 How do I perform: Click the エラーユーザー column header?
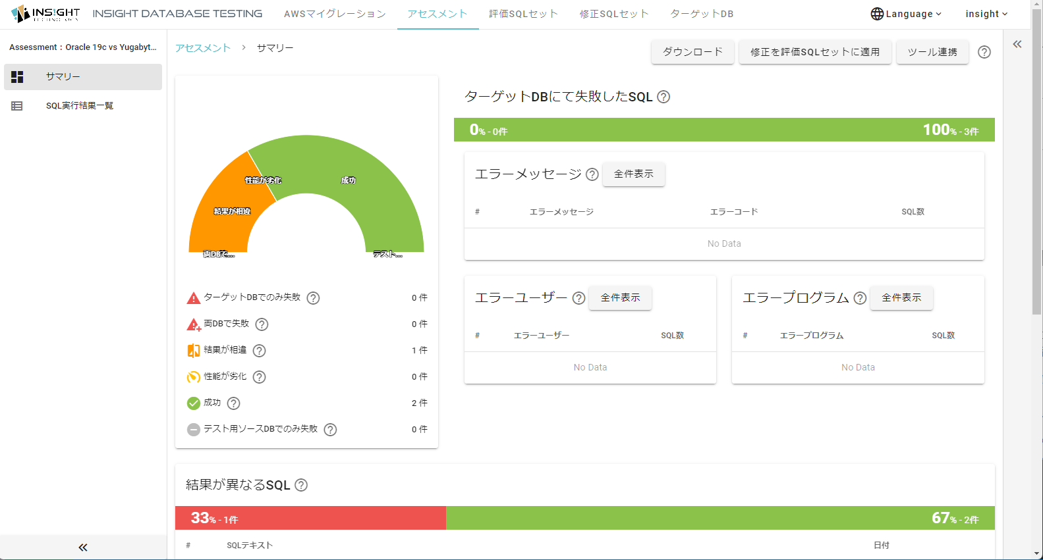coord(542,336)
